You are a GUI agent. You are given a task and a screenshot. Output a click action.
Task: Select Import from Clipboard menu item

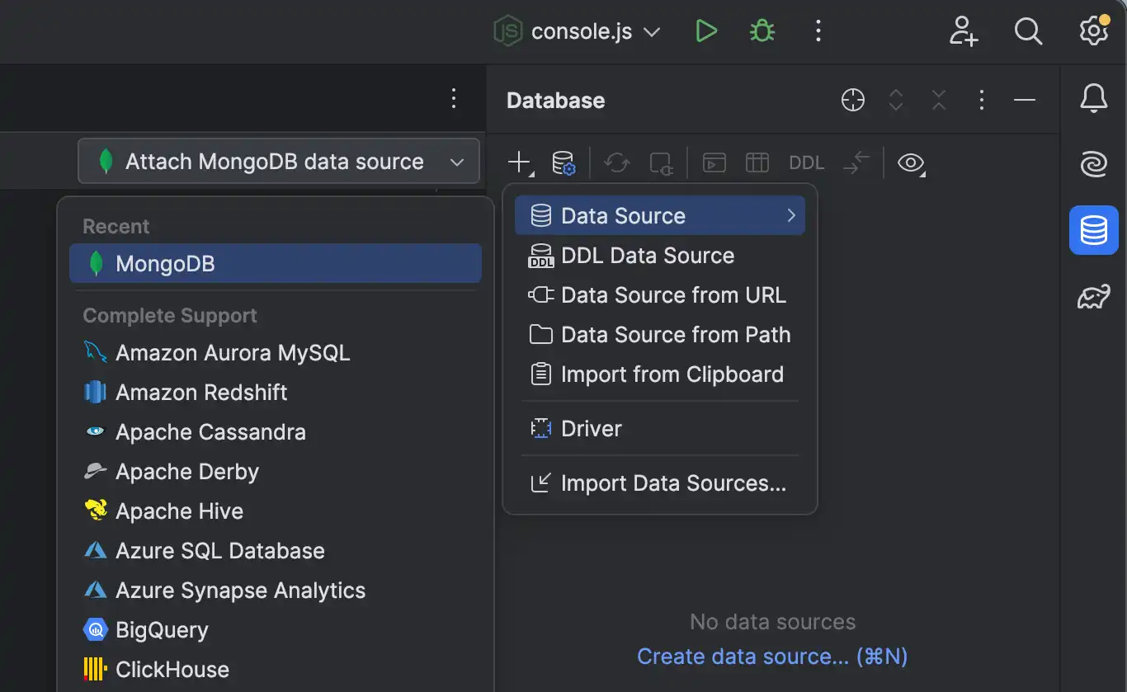click(659, 374)
